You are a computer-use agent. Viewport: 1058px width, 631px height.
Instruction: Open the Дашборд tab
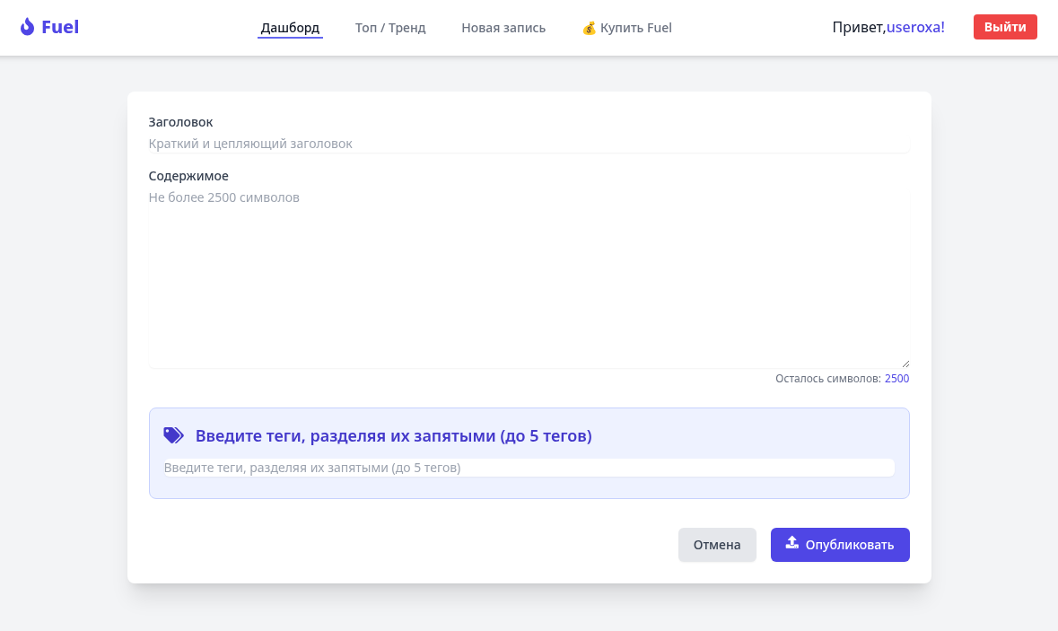click(290, 28)
